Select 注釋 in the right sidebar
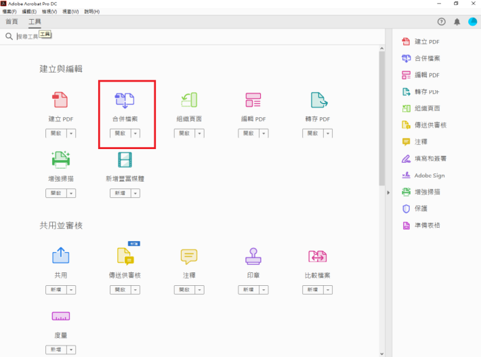481x357 pixels. point(415,142)
